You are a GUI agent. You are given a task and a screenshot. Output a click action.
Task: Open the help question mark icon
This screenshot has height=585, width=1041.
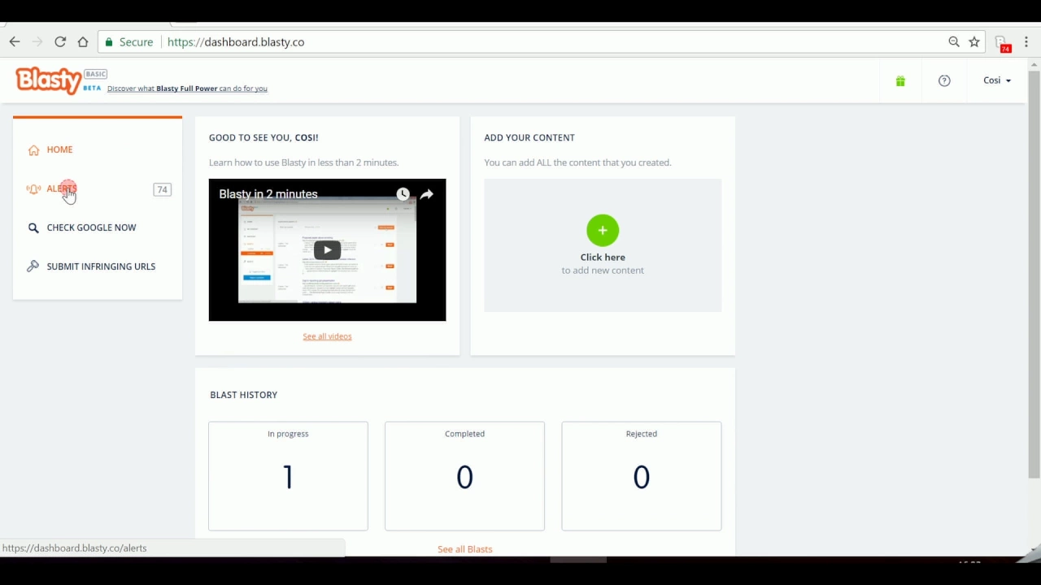point(944,80)
